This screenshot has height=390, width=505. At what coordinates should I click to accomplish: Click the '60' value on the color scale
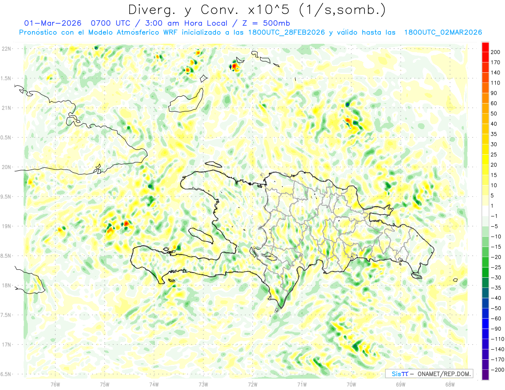pyautogui.click(x=494, y=103)
